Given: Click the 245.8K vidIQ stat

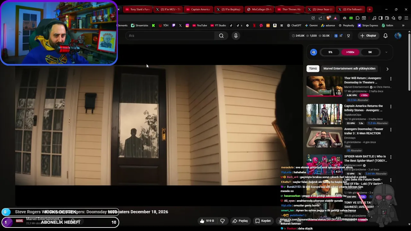Looking at the screenshot, I should (298, 36).
